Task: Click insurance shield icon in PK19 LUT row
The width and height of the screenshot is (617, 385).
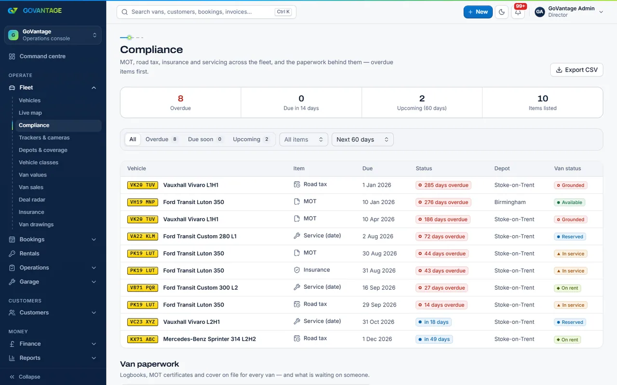Action: 297,270
